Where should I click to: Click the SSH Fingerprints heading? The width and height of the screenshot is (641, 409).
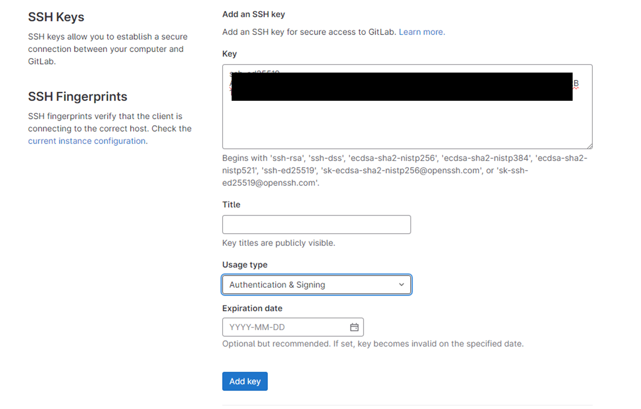pos(78,96)
